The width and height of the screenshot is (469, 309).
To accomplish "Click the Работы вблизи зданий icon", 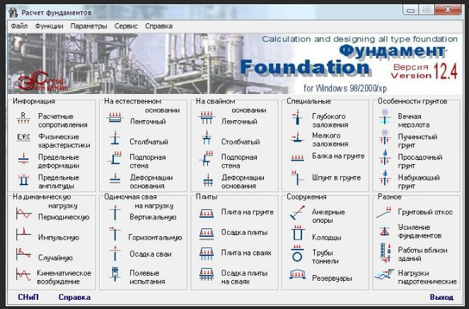I will tap(386, 253).
